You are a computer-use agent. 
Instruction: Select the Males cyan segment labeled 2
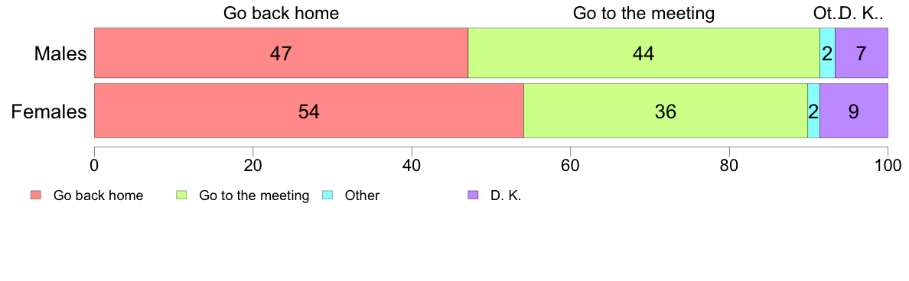pos(827,53)
